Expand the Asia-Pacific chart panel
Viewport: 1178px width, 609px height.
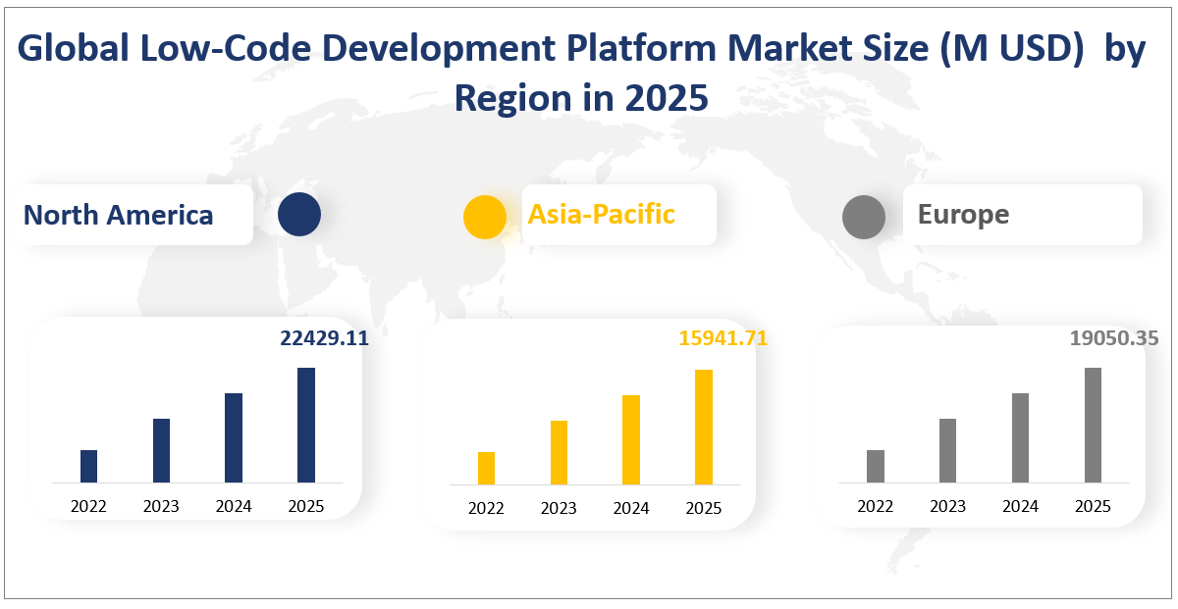point(589,422)
